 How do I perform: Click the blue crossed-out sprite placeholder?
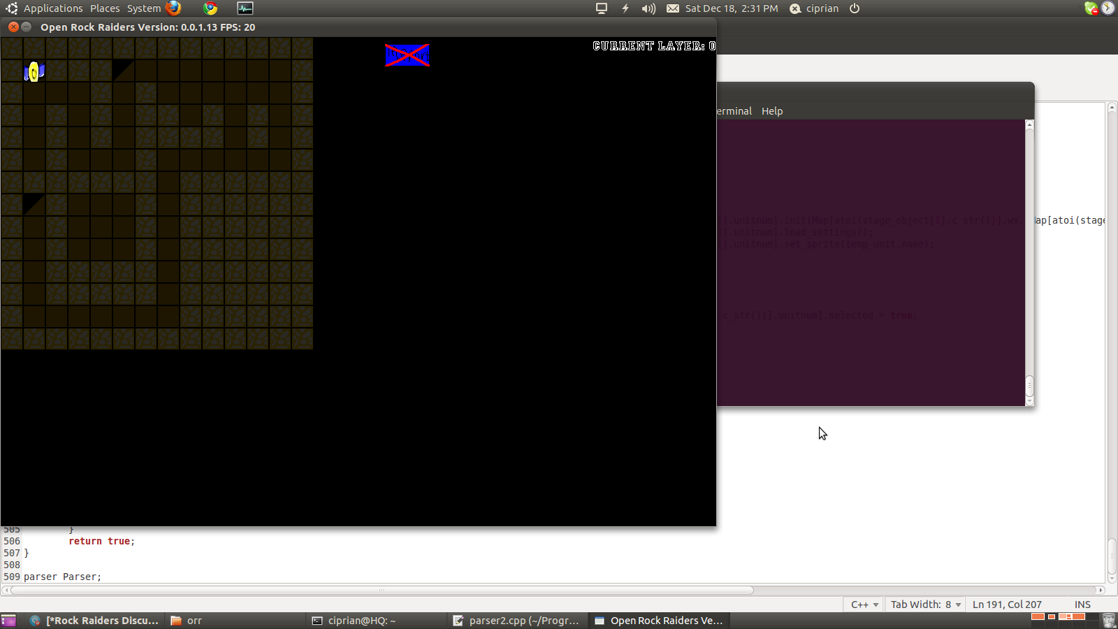click(407, 55)
